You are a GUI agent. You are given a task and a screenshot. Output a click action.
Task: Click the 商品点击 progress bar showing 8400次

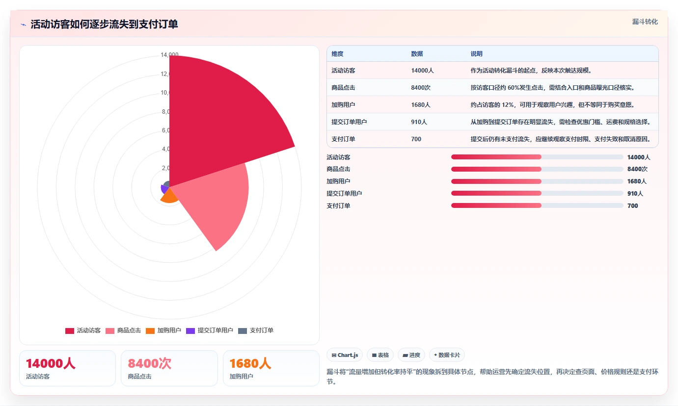tap(537, 169)
